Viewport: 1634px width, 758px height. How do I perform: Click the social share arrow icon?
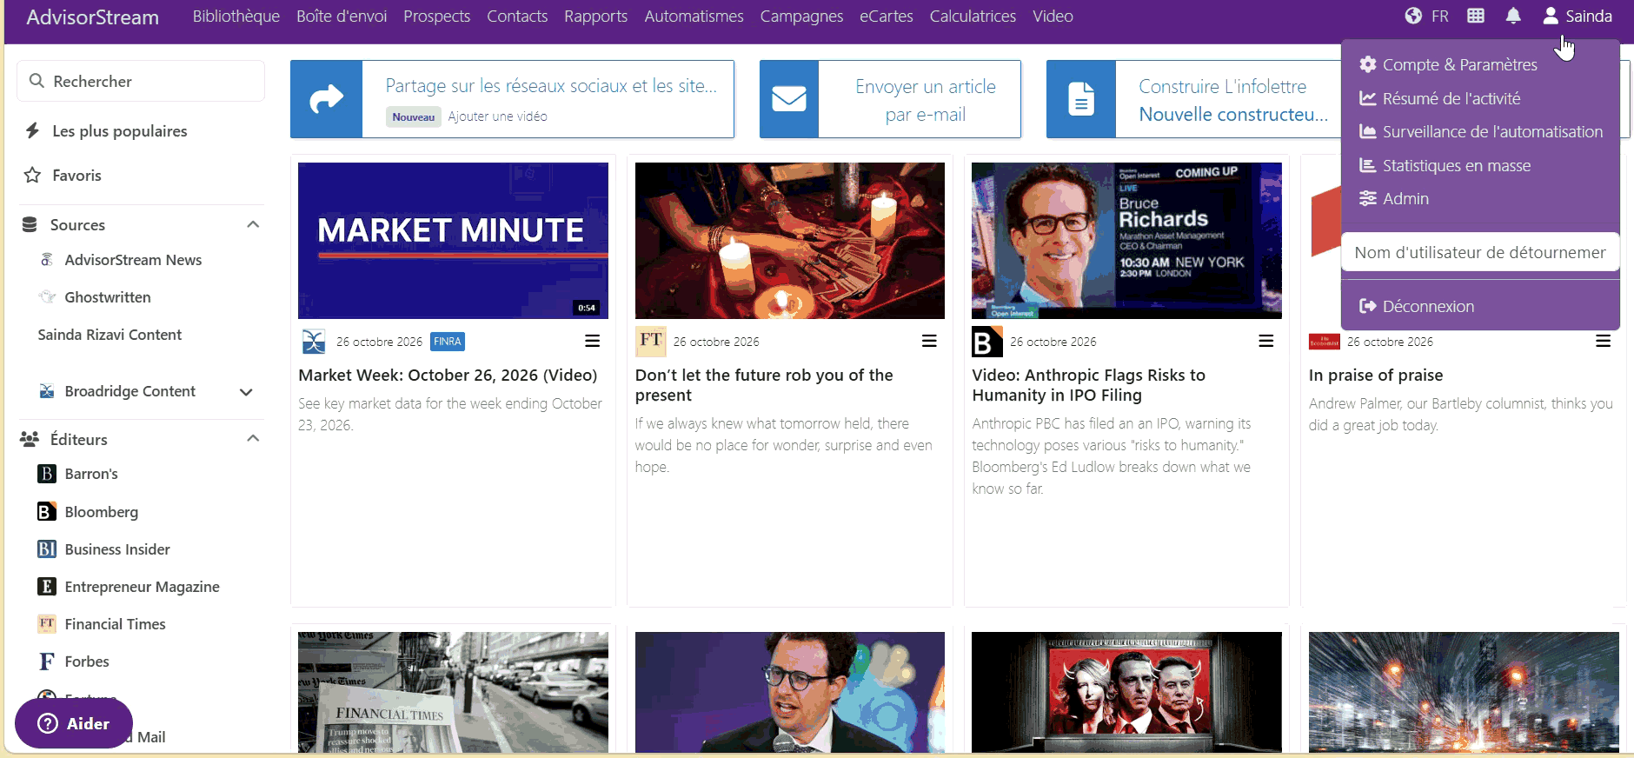coord(327,99)
